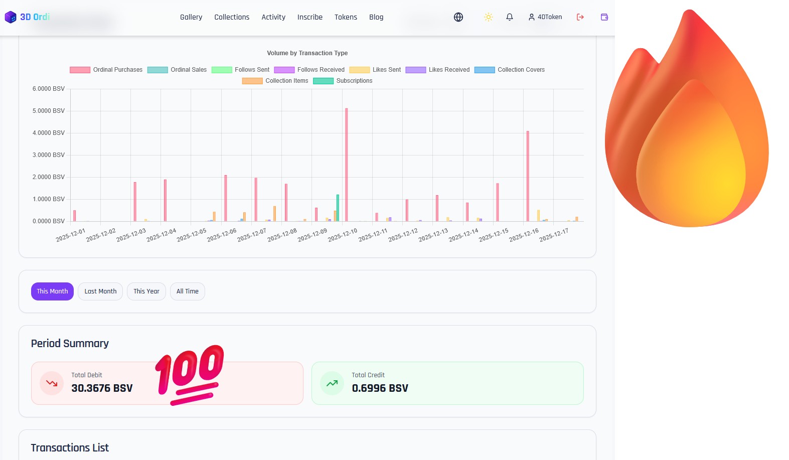
Task: Click the green Subscriptions bar on 2025-12-09
Action: pos(338,208)
